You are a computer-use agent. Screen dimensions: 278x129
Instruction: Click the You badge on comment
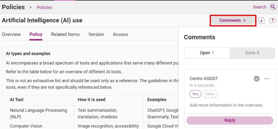tap(195, 94)
